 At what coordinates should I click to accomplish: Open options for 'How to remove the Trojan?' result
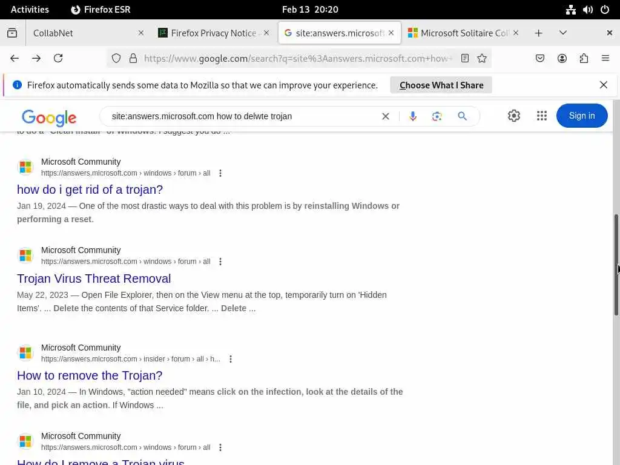(231, 359)
